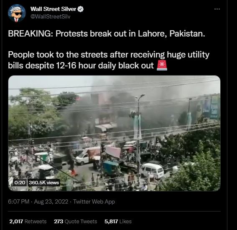Screen dimensions: 237x230
Task: Open the @WallStreetSilv handle link
Action: coord(50,16)
